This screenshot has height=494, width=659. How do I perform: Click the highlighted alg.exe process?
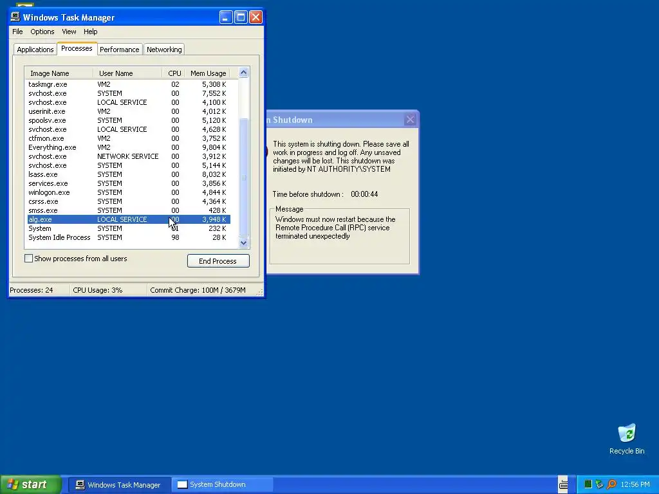(129, 220)
